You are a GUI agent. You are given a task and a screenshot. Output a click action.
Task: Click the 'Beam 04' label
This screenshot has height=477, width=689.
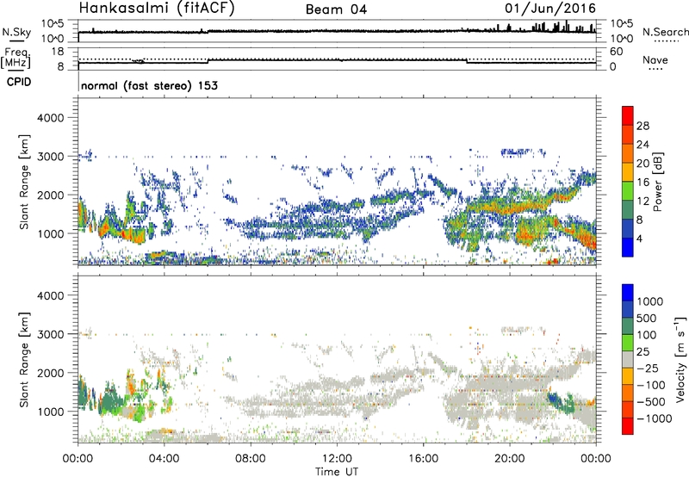tap(336, 9)
